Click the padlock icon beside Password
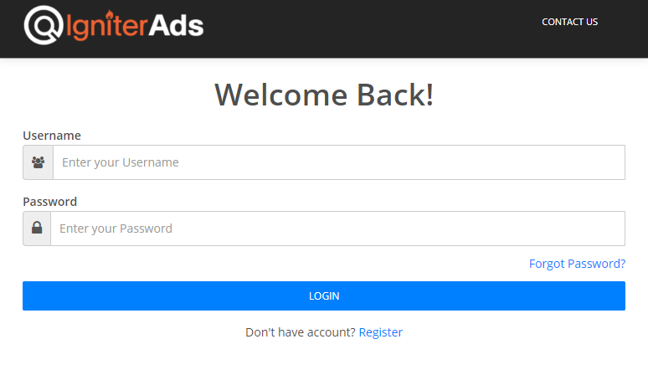Image resolution: width=648 pixels, height=375 pixels. pyautogui.click(x=37, y=228)
